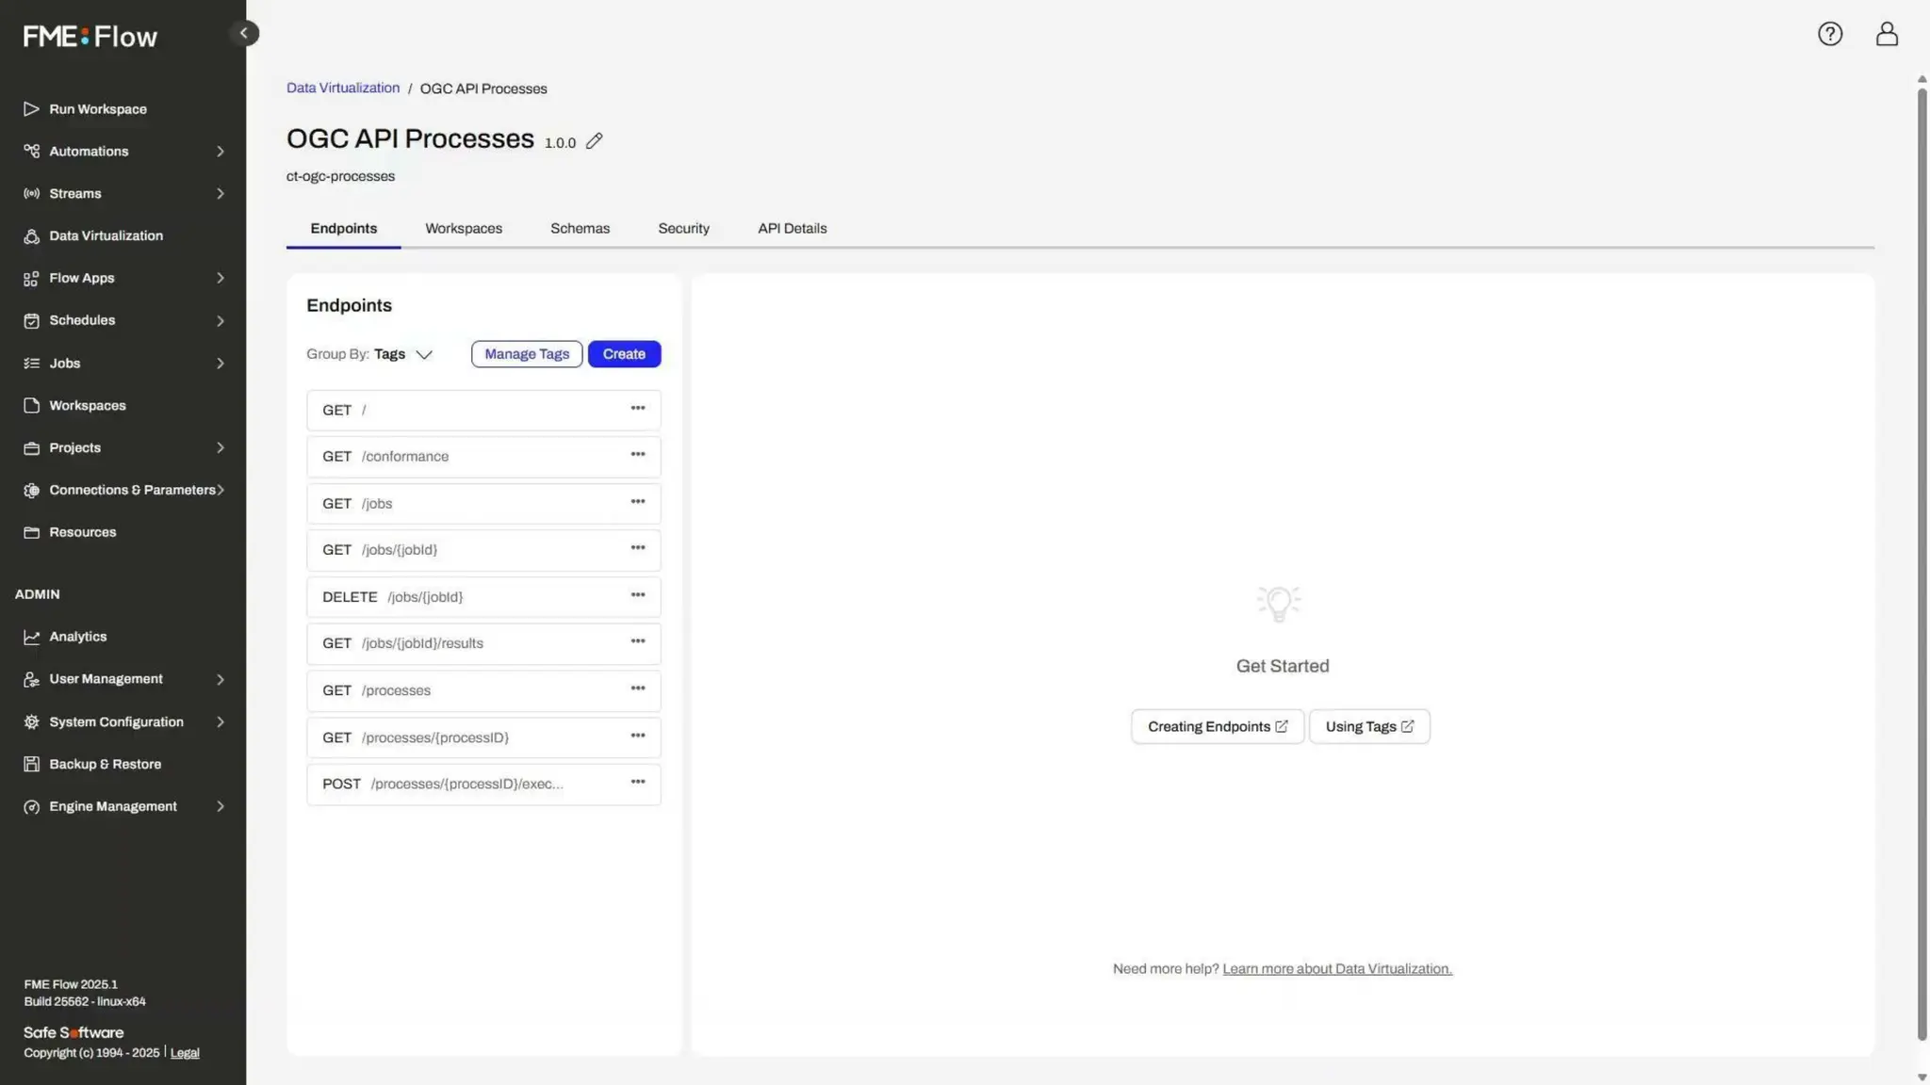Open the Creating Endpoints help link
1930x1085 pixels.
coord(1217,726)
